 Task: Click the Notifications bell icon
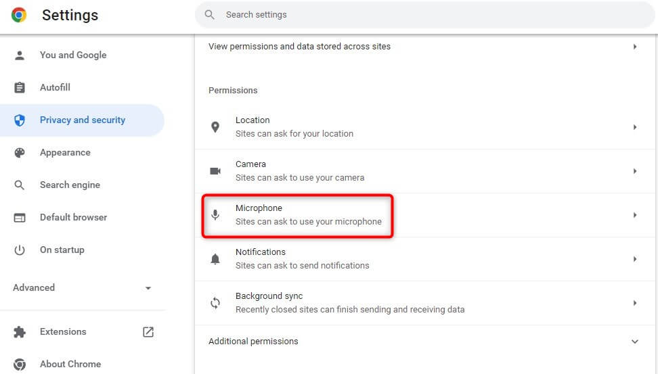(x=215, y=259)
